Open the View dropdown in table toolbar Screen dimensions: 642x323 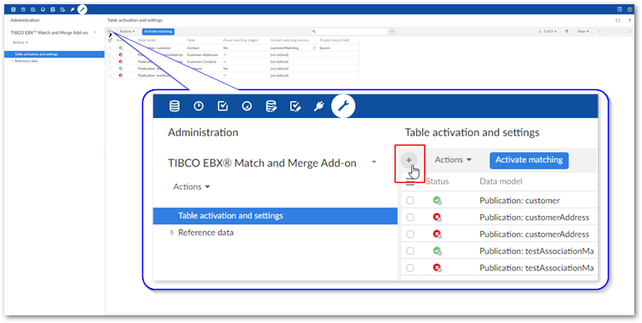[583, 31]
